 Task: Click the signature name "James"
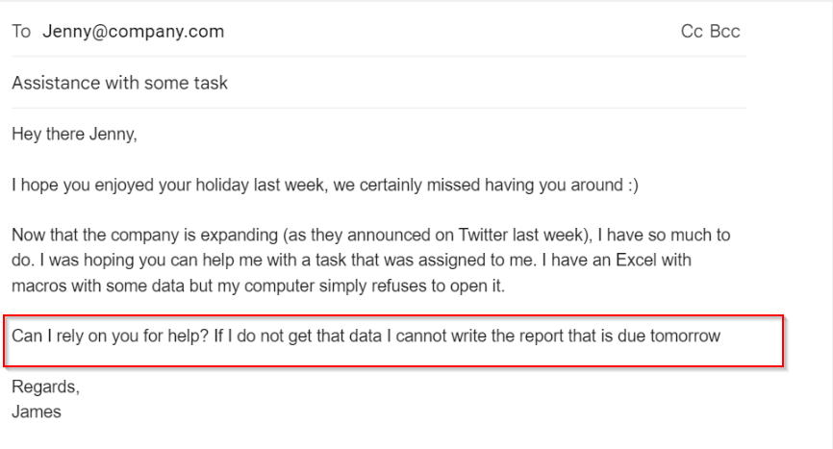point(37,412)
